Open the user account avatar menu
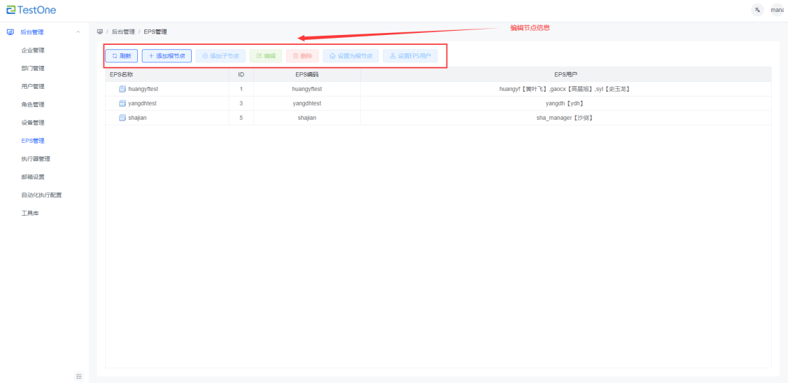The width and height of the screenshot is (788, 383). pos(777,10)
